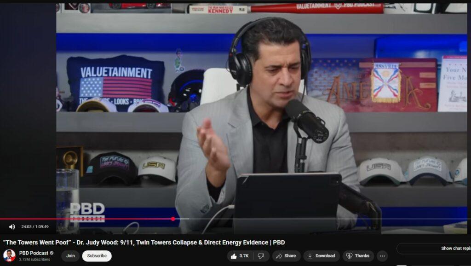
Task: Pause the video by clicking the frame
Action: tap(258, 115)
